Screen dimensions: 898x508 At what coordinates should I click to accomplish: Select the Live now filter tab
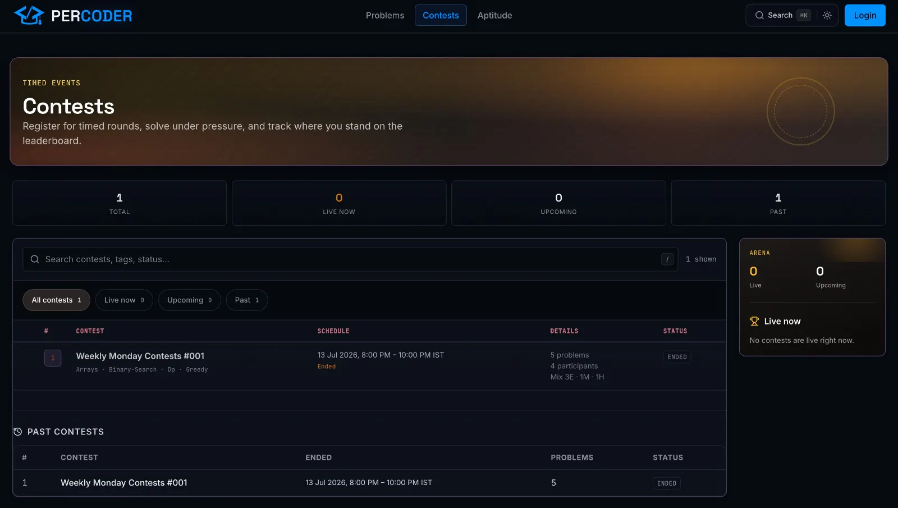[124, 300]
